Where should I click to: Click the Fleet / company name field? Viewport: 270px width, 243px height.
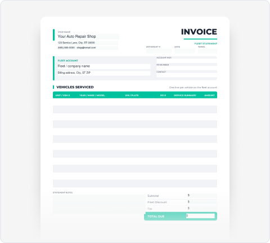104,66
